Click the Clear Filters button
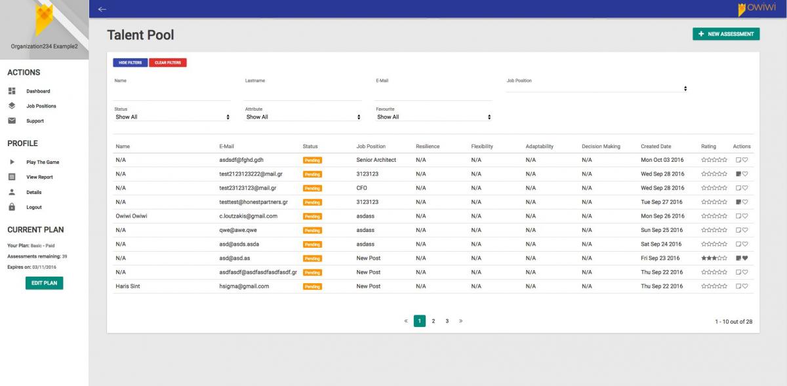The height and width of the screenshot is (386, 787). (x=168, y=63)
